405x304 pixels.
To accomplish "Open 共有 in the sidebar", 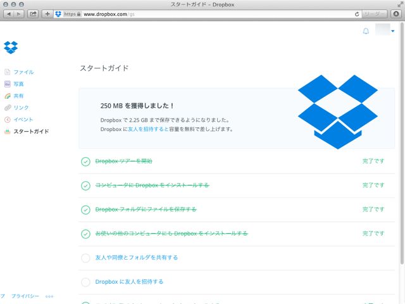I will [18, 96].
